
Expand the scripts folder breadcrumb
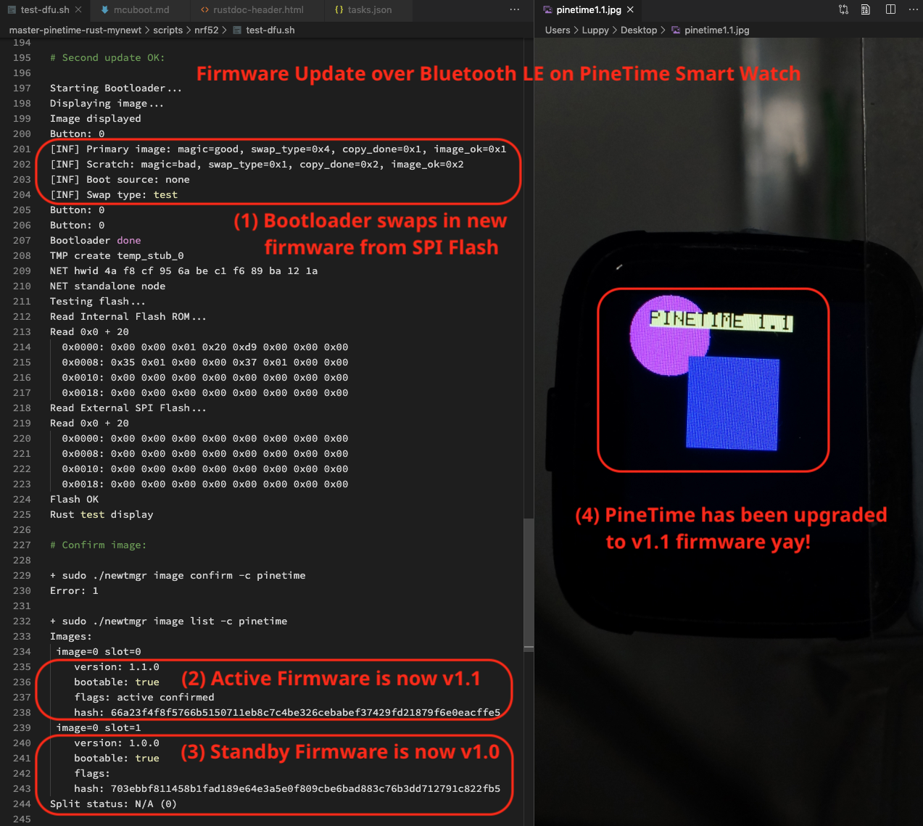tap(167, 30)
